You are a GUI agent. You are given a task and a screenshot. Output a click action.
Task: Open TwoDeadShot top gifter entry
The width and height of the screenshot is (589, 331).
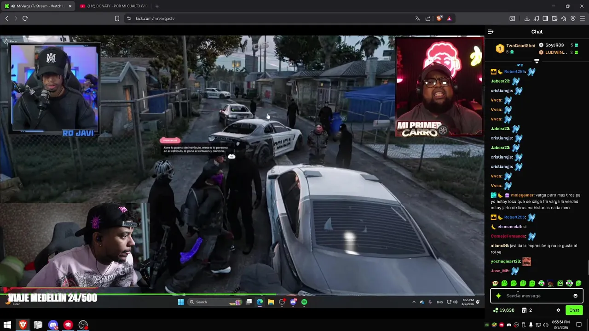pos(516,48)
